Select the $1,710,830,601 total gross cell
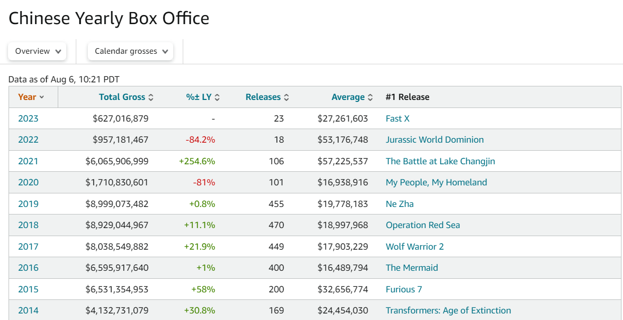Viewport: 623px width, 320px height. [x=117, y=182]
